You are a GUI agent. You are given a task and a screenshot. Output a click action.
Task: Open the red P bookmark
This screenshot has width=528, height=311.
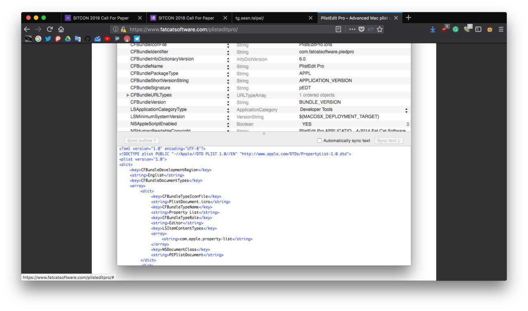pos(58,39)
